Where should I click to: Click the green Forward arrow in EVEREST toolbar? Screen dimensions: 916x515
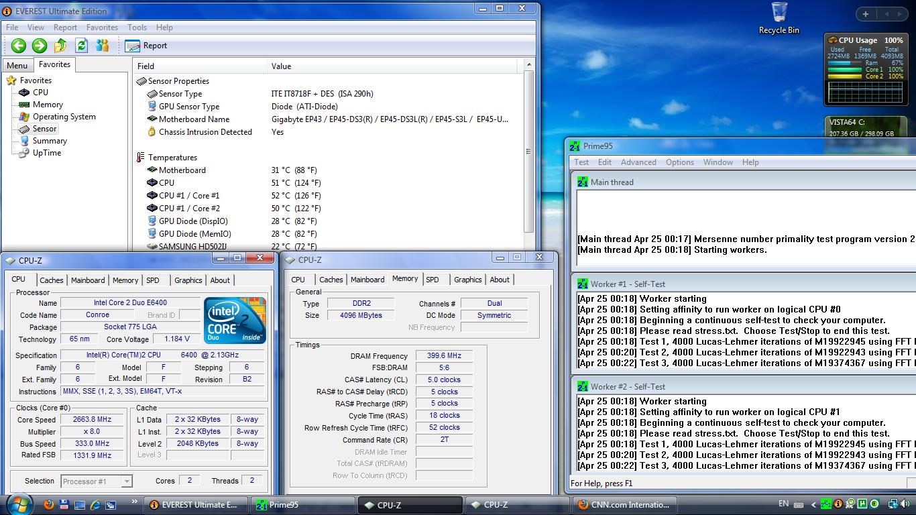click(40, 46)
